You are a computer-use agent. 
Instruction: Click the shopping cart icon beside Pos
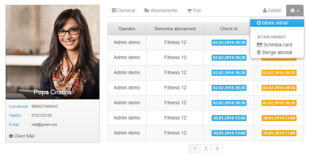tap(189, 10)
